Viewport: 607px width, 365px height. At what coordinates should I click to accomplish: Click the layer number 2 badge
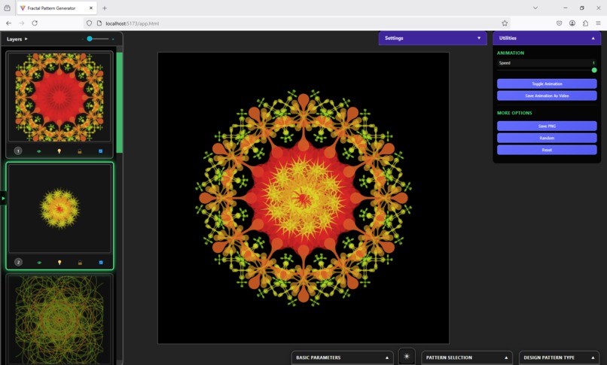click(x=18, y=262)
